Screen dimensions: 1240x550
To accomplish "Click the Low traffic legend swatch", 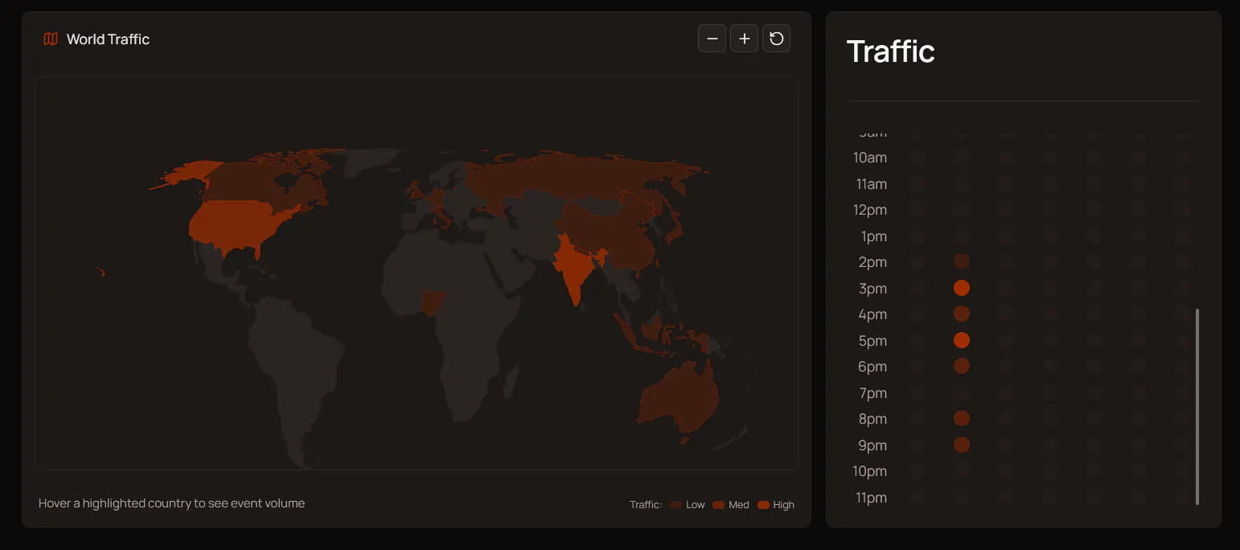I will coord(675,505).
